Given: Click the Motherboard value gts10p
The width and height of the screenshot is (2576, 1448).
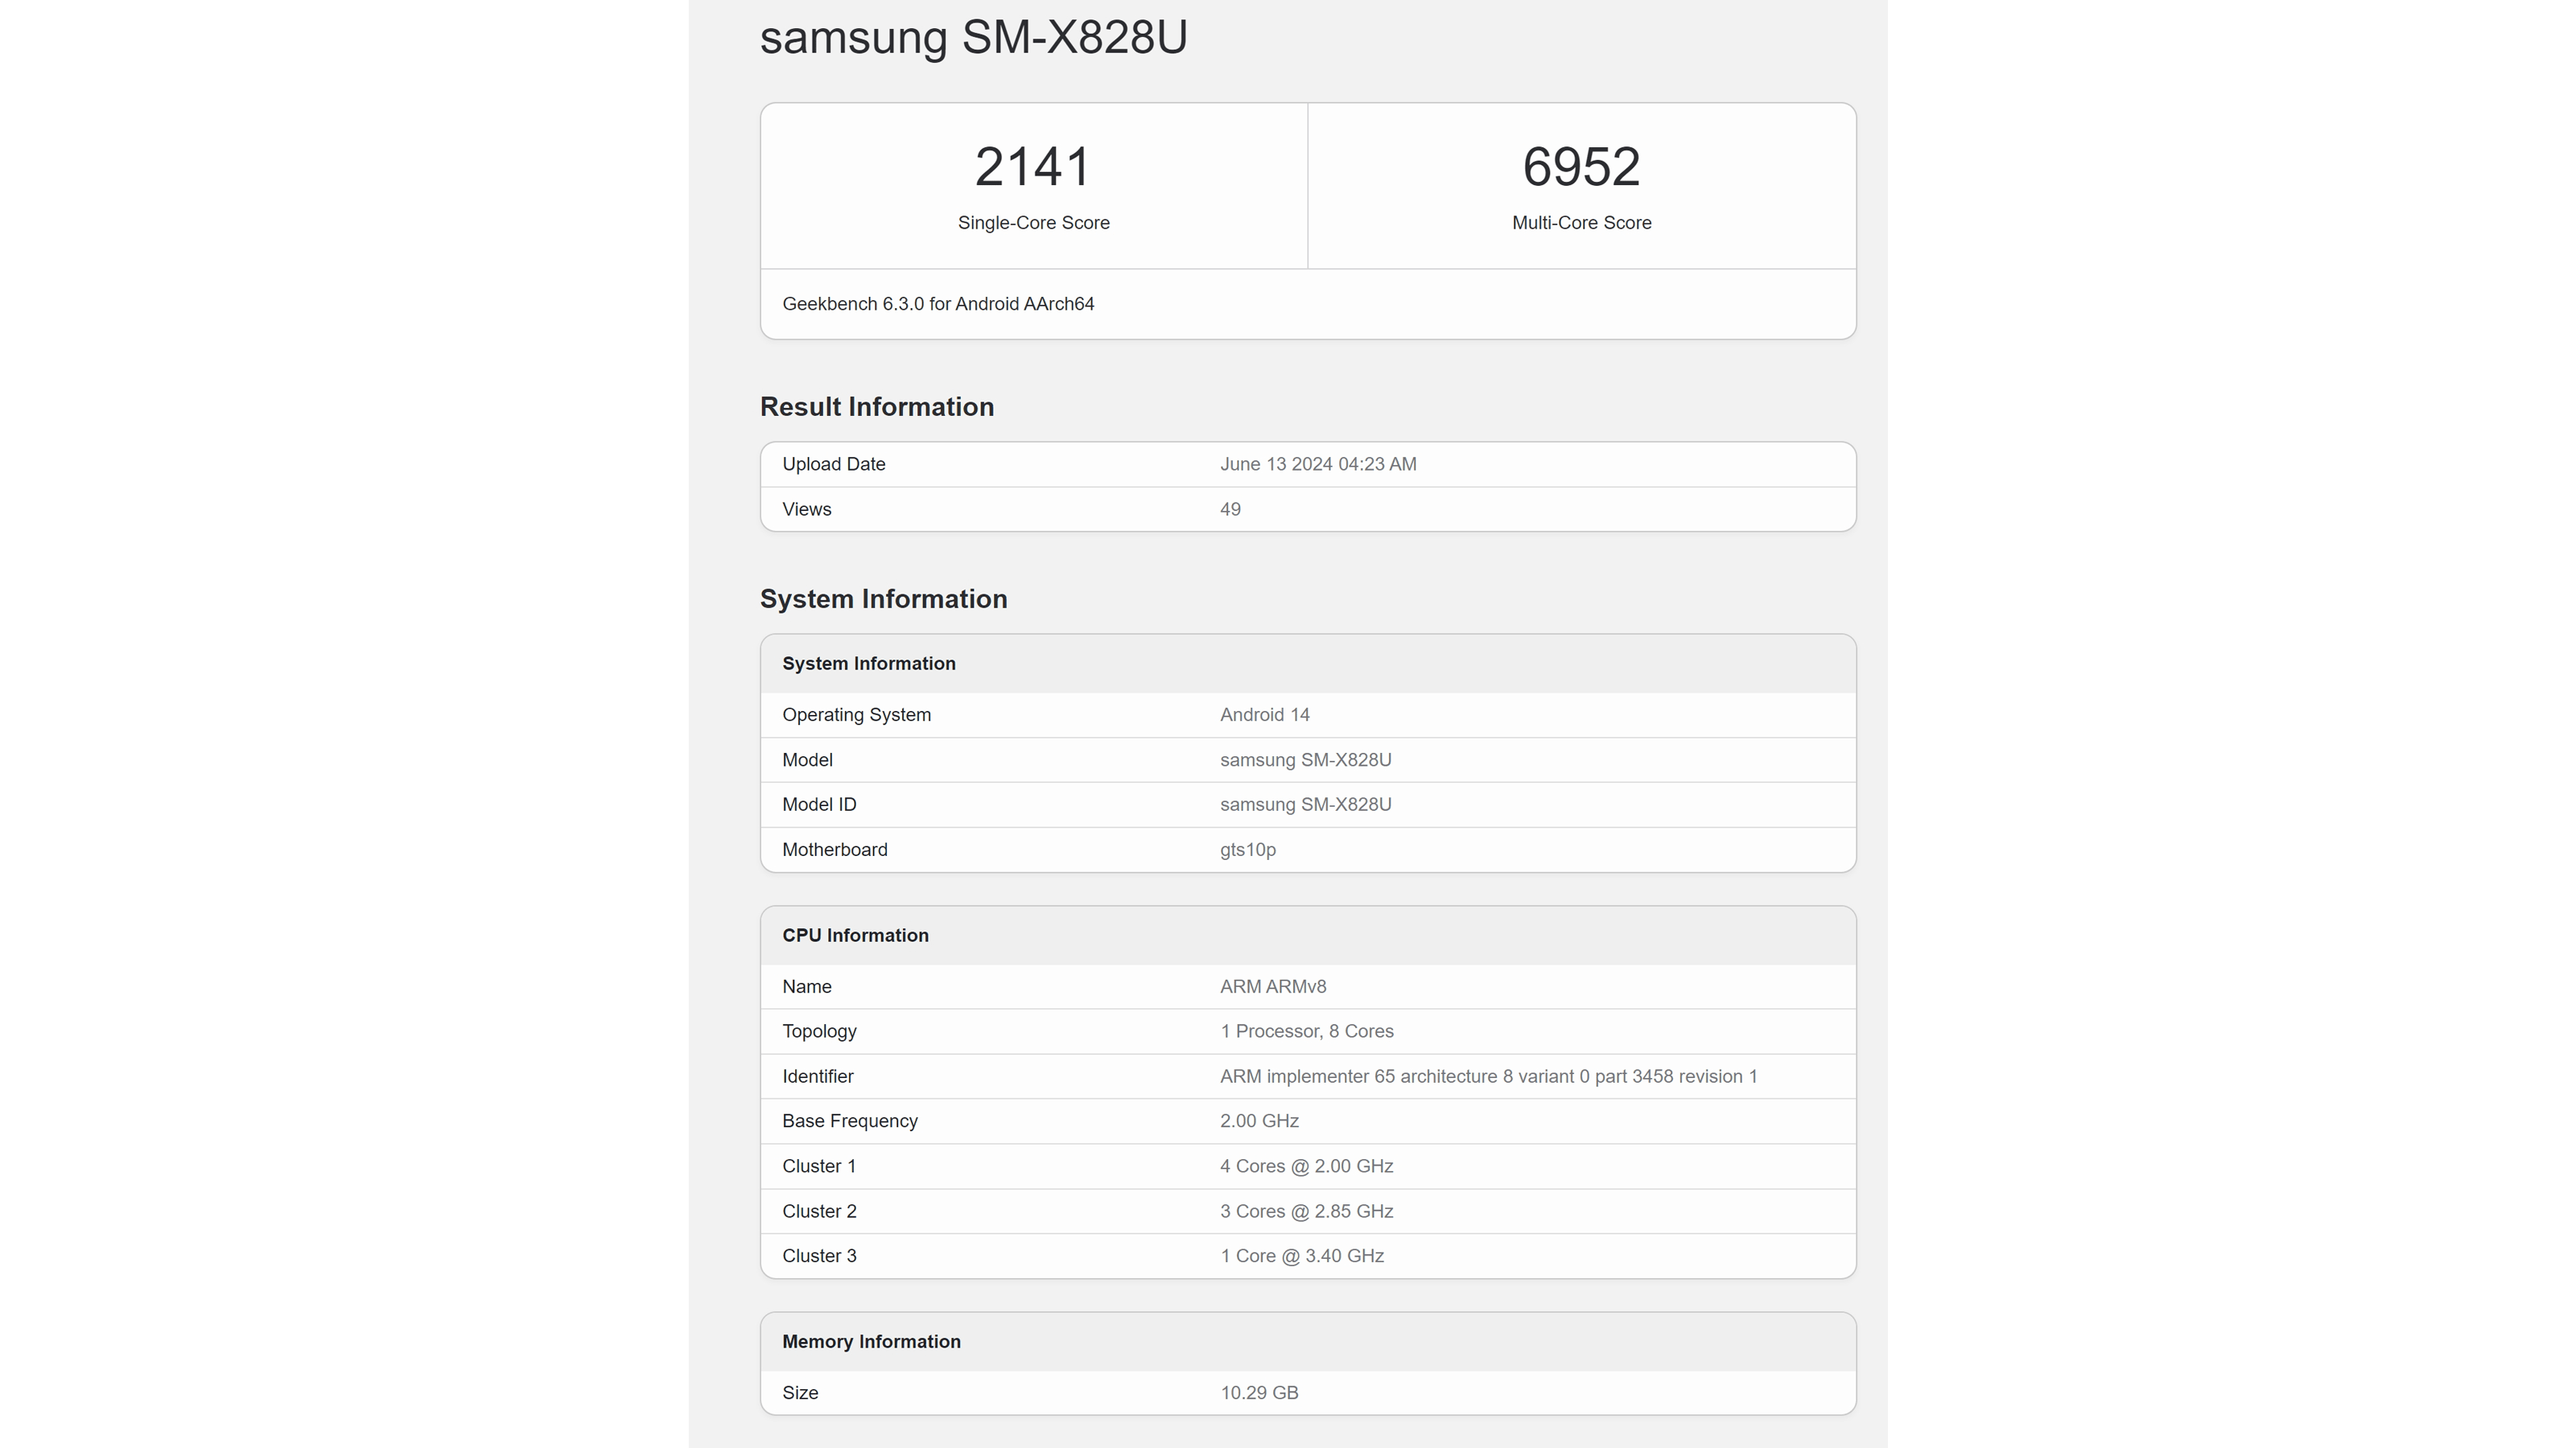Looking at the screenshot, I should 1247,849.
